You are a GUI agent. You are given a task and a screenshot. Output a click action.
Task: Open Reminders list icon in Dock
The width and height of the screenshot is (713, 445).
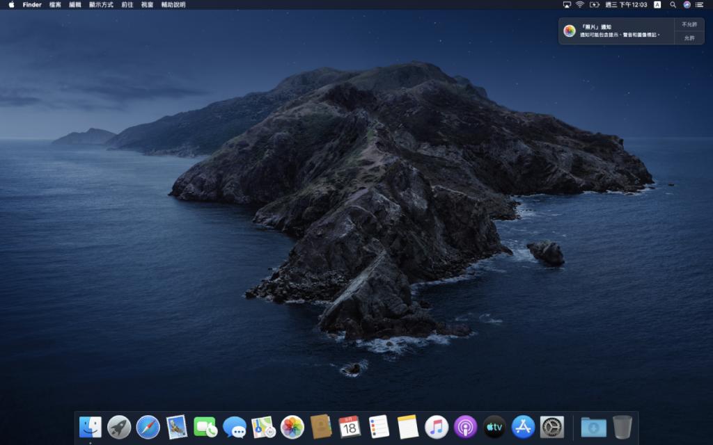click(x=379, y=428)
